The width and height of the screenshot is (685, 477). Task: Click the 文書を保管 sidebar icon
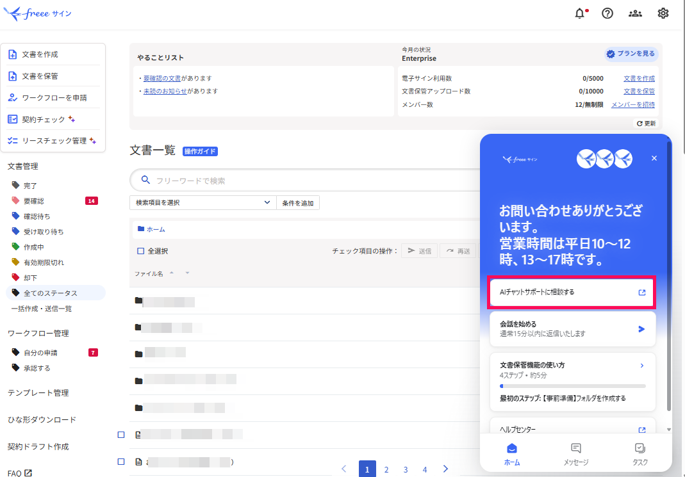(x=13, y=76)
